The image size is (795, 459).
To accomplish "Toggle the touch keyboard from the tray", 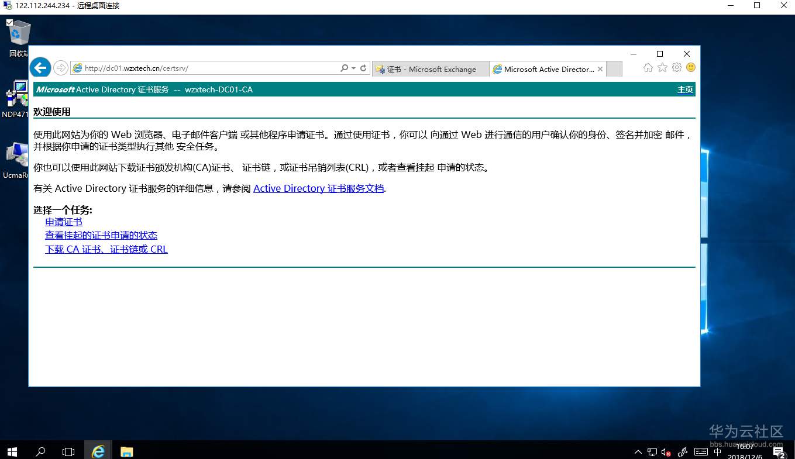I will 701,452.
